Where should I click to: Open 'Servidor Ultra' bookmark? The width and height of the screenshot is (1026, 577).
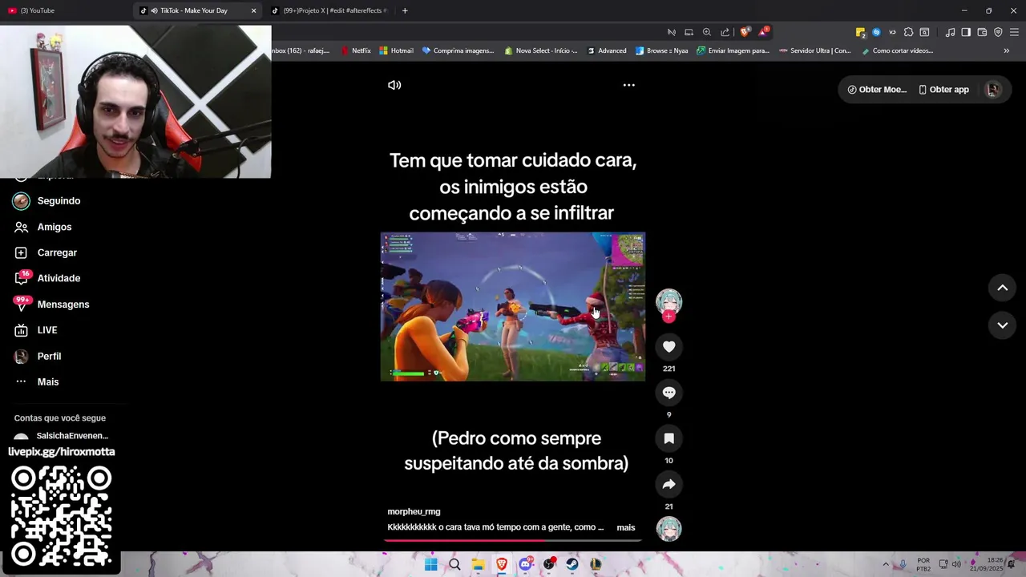coord(814,50)
